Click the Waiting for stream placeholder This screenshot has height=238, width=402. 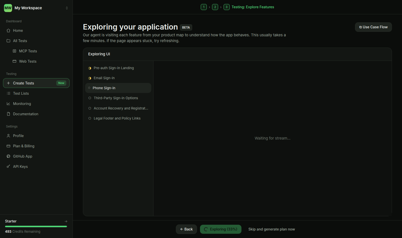point(273,138)
